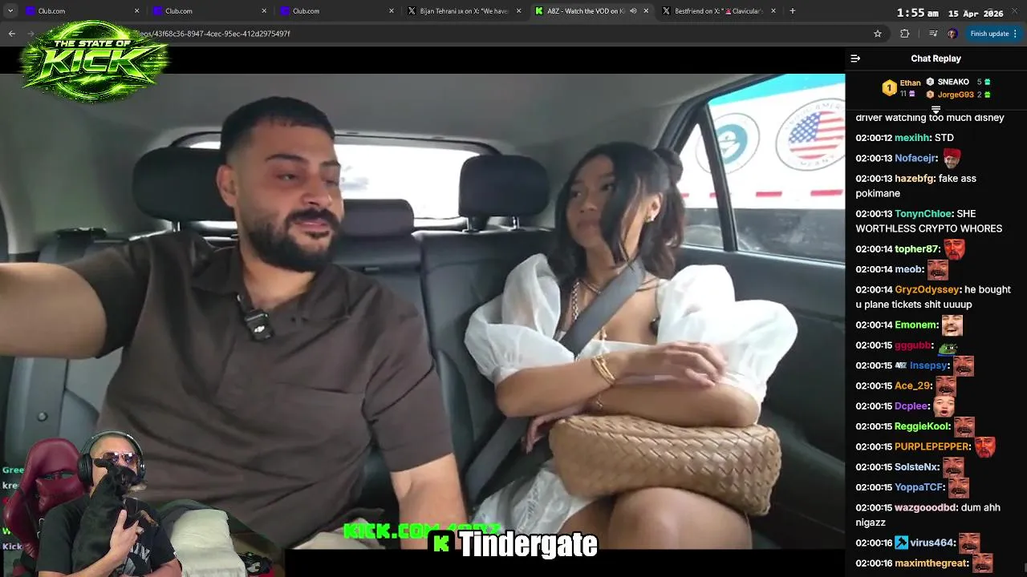1027x577 pixels.
Task: Close the first Club.com tab
Action: [x=136, y=11]
